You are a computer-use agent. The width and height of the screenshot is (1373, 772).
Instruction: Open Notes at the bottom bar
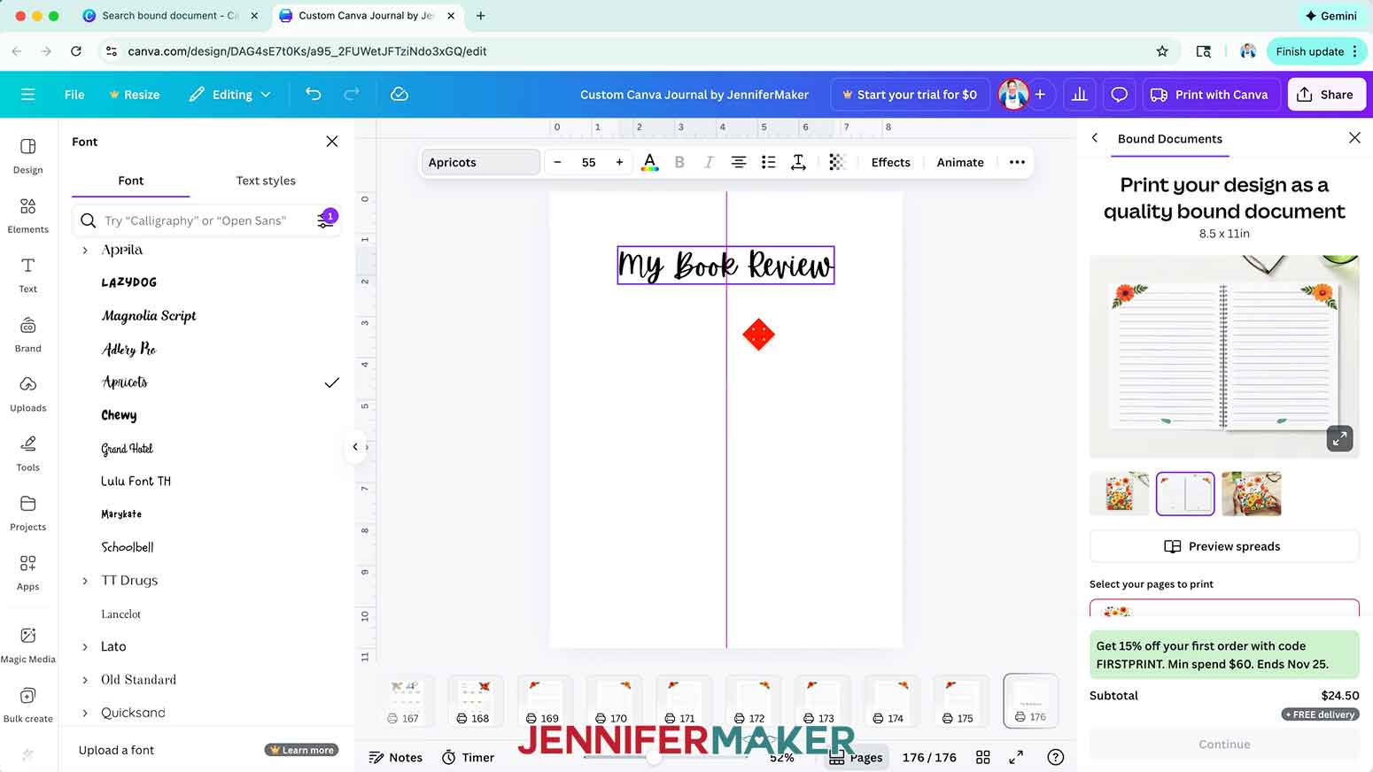click(x=396, y=757)
